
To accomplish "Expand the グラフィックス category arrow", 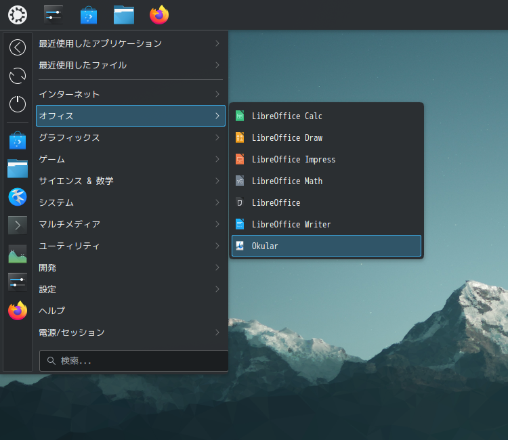I will [217, 137].
